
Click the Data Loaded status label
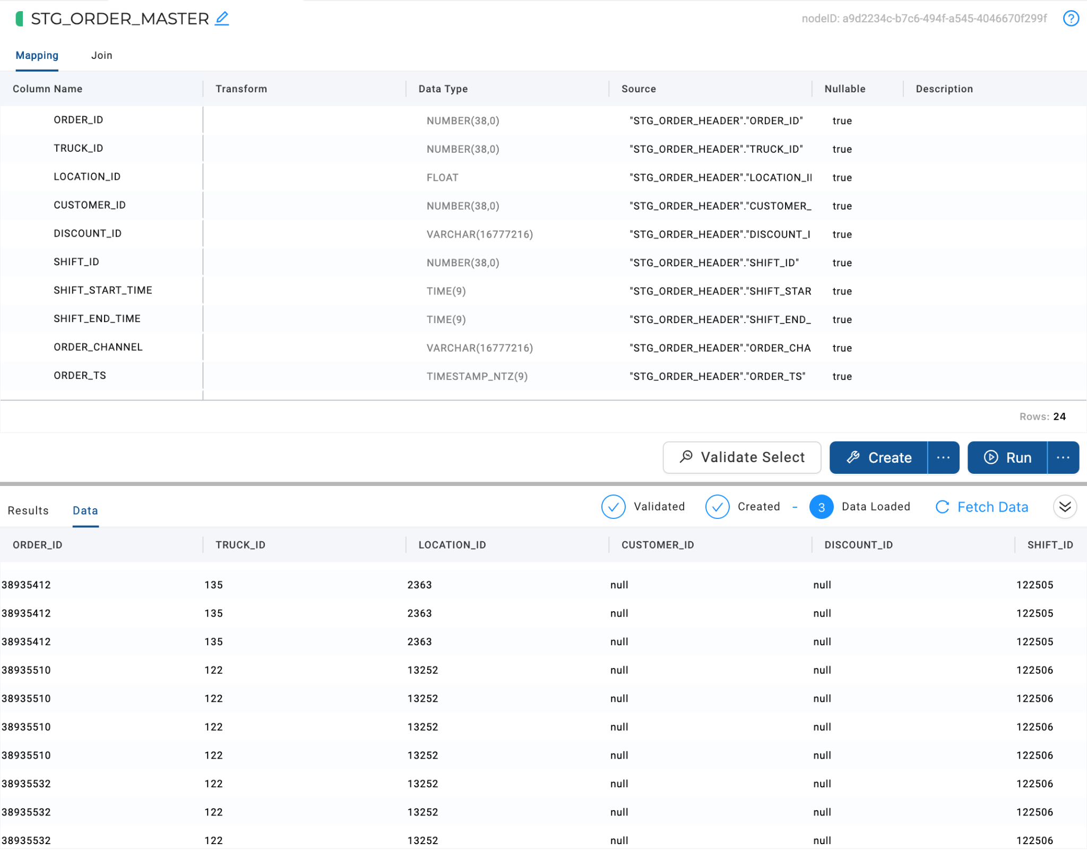click(x=876, y=507)
